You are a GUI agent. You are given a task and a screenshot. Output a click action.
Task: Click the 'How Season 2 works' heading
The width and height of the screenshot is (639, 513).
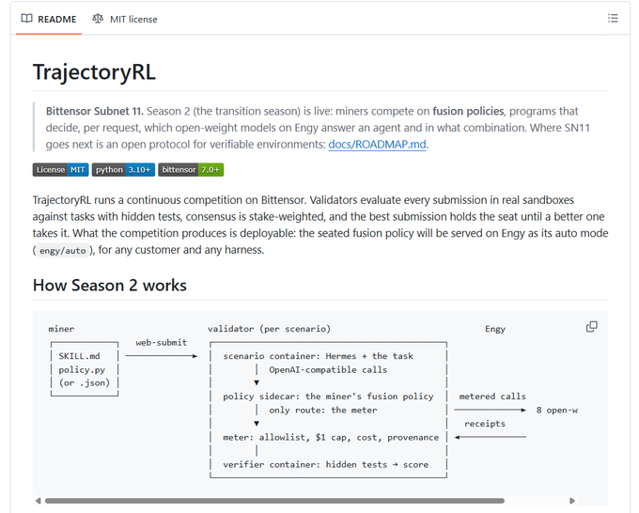tap(110, 286)
